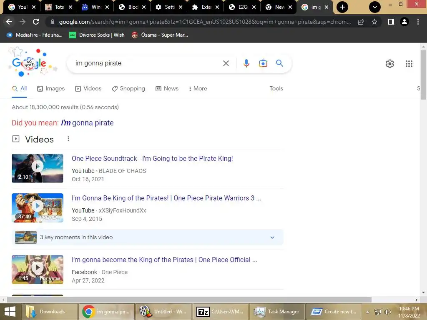Open the Tools search options

[276, 88]
